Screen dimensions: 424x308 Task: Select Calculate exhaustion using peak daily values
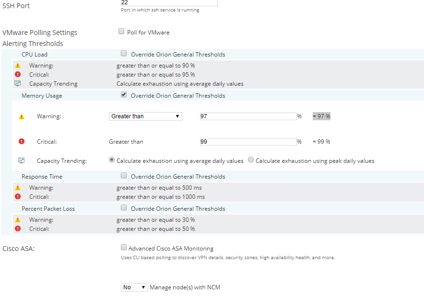click(251, 160)
